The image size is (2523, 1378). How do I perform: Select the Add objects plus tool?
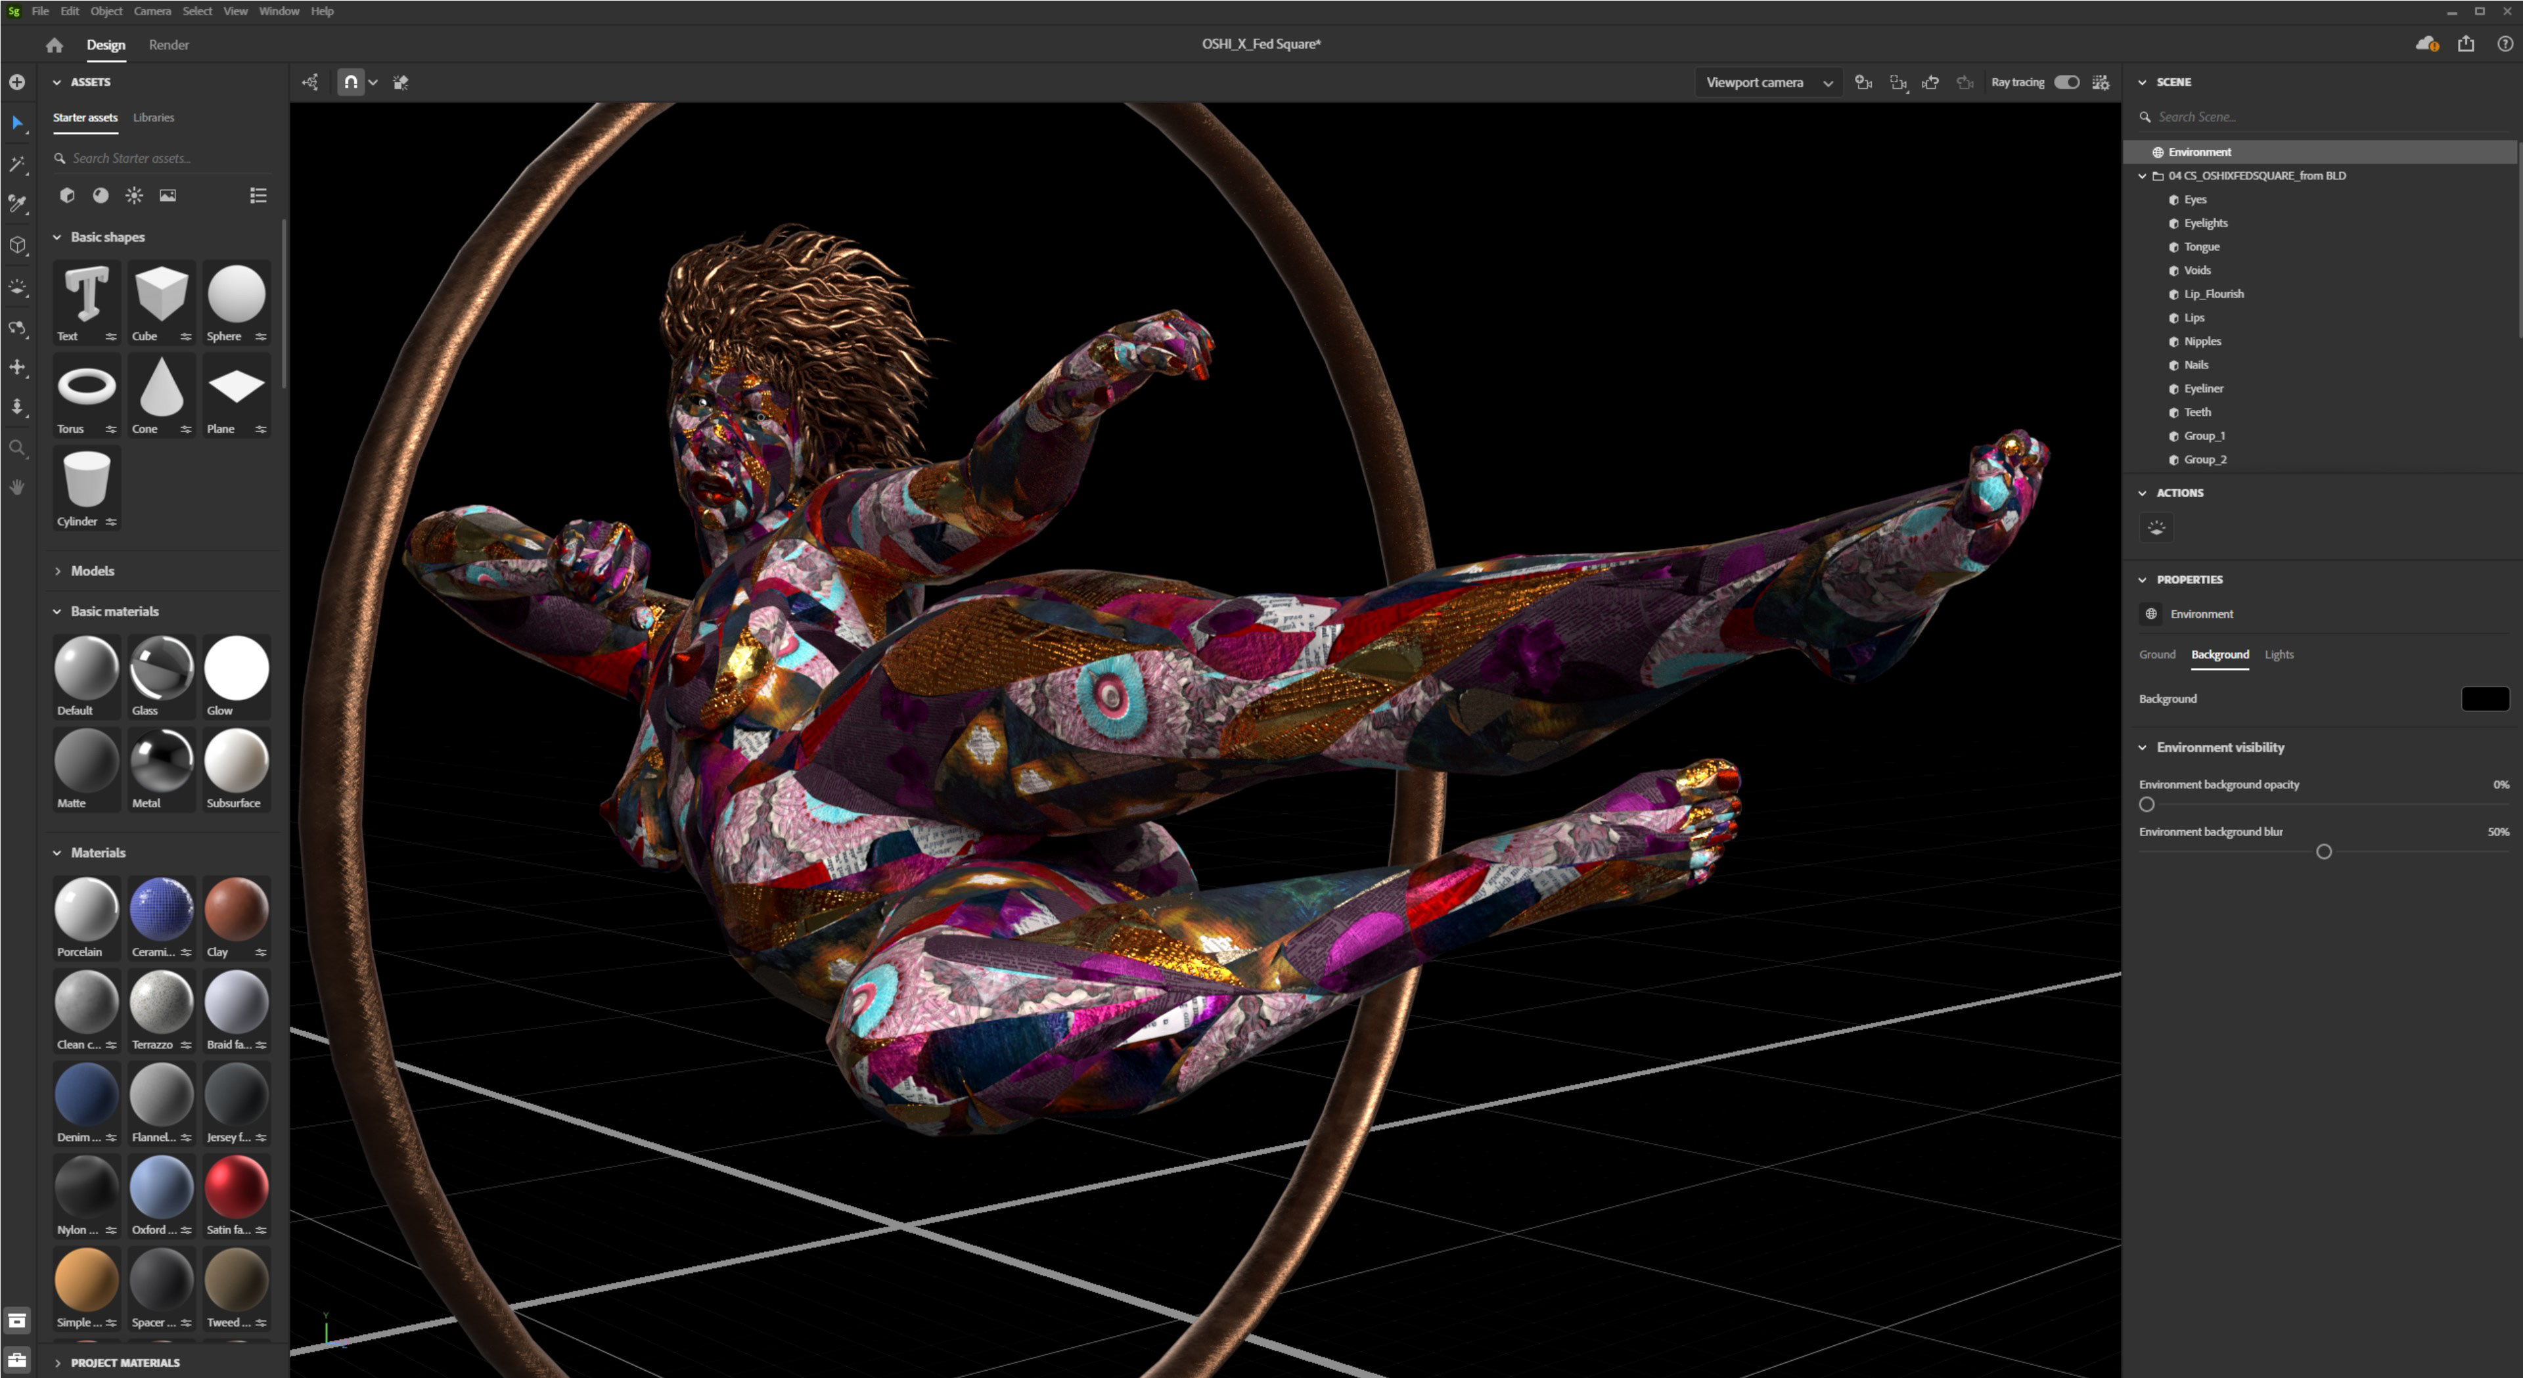[x=16, y=82]
